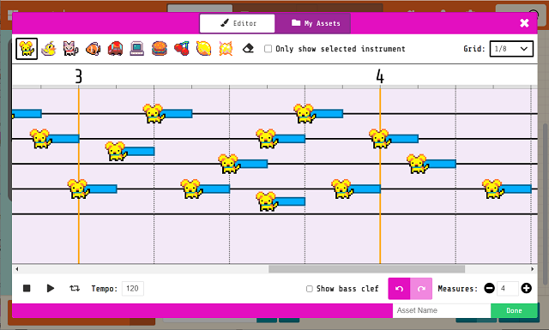Select the burger instrument

[x=160, y=49]
